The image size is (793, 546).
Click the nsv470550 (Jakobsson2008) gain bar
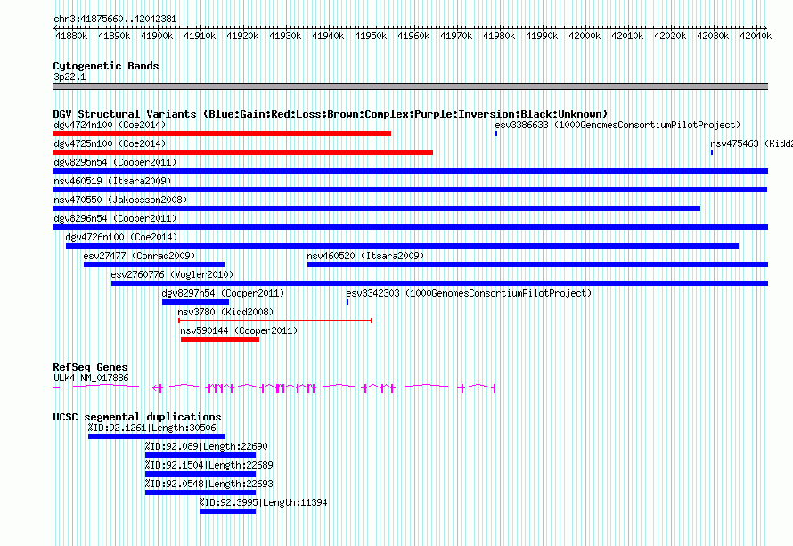[x=377, y=208]
